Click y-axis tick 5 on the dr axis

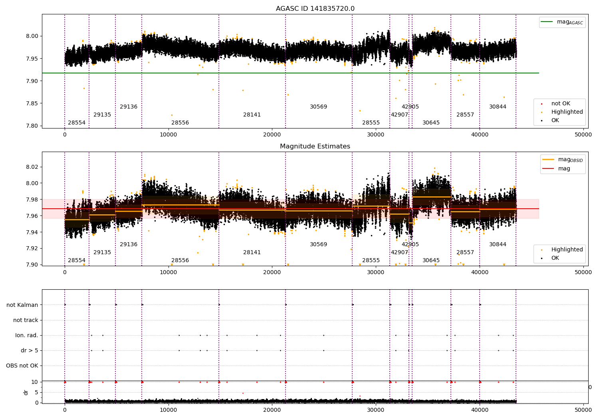[x=37, y=392]
